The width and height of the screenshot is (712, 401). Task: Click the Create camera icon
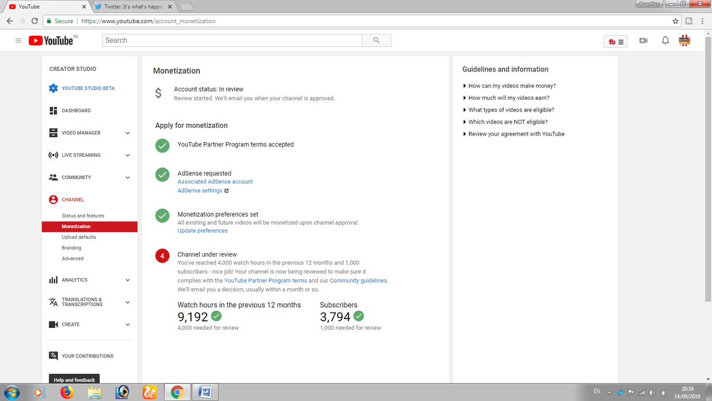(53, 324)
